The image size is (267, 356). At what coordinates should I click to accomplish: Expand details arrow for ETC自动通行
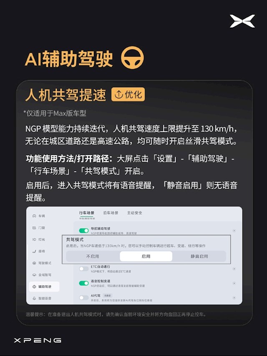(x=234, y=269)
